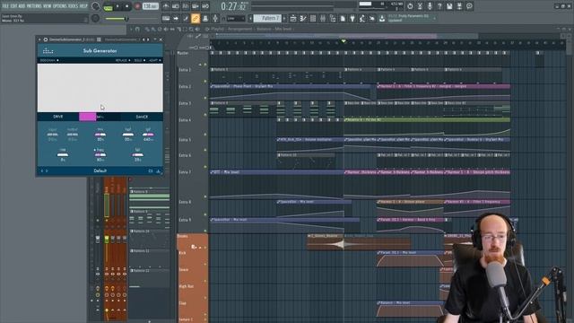The width and height of the screenshot is (574, 323).
Task: Toggle mute dot on Extra 6 track
Action: click(x=205, y=167)
